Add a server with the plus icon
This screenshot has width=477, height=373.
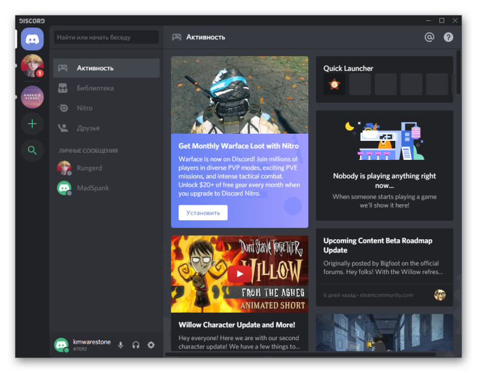point(32,124)
